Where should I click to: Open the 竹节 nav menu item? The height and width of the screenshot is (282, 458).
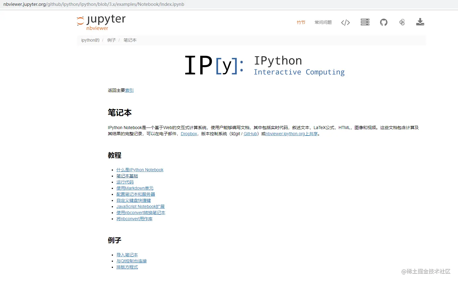[x=301, y=22]
